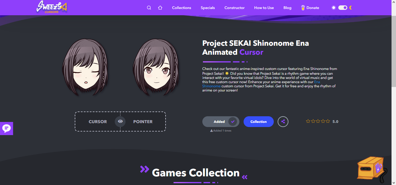Click the Sweezy Cursors logo
This screenshot has width=396, height=185.
click(x=52, y=7)
